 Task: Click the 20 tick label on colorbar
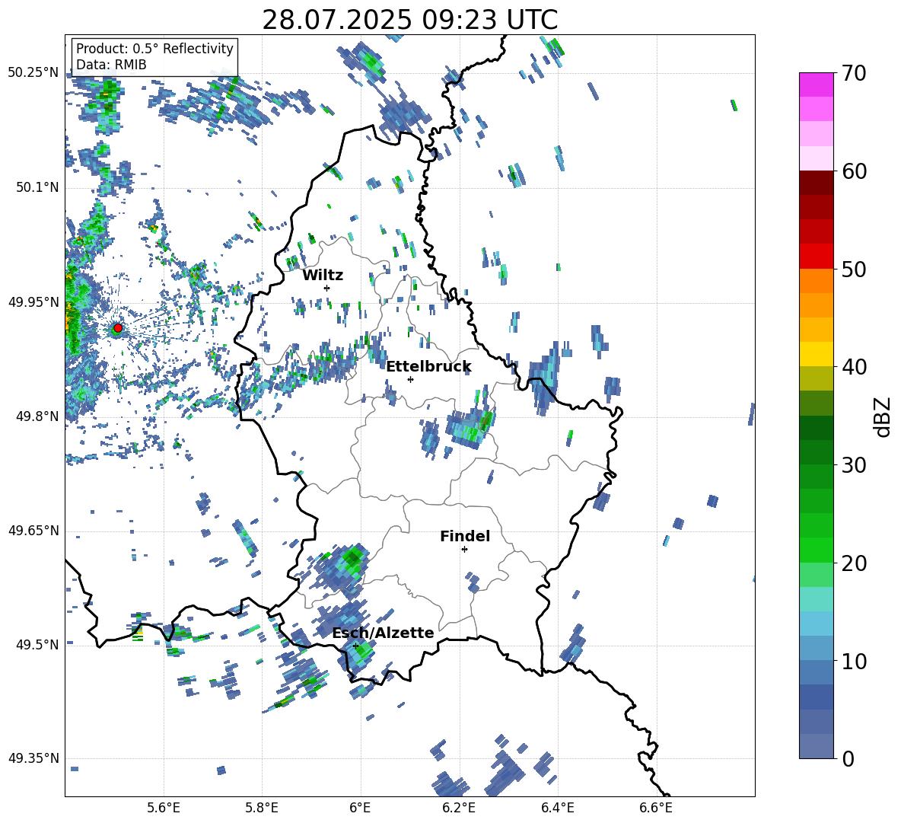click(x=854, y=563)
